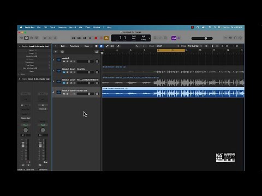Screen dimensions: 262x196
Task: Open Smart Controls in control bar
Action: tap(45, 38)
